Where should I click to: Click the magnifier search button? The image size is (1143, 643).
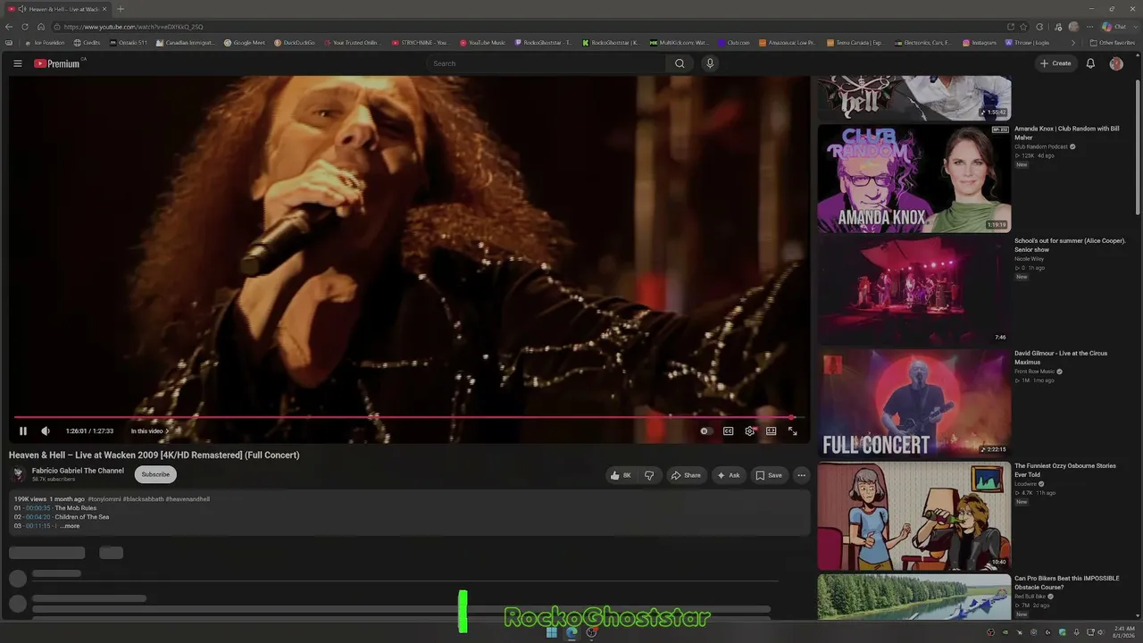(680, 63)
